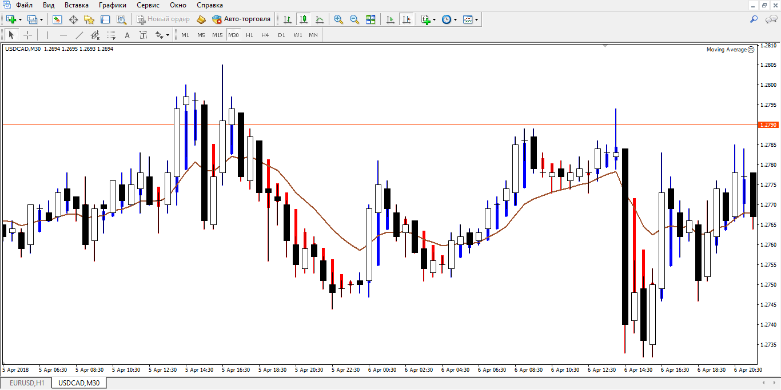Select the Fibonacci retracement tool

click(x=111, y=35)
